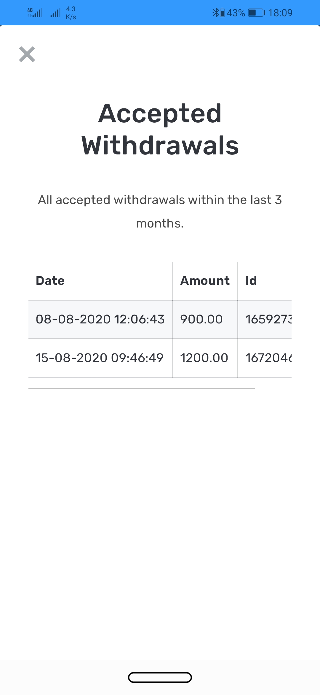This screenshot has height=695, width=320.
Task: Select the 900.00 amount cell
Action: (x=201, y=319)
